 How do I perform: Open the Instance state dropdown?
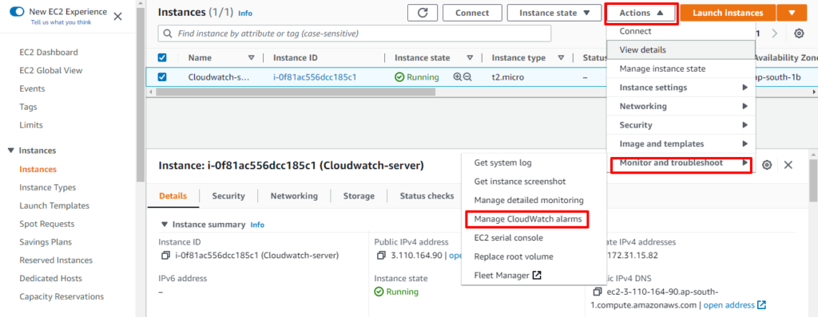554,13
